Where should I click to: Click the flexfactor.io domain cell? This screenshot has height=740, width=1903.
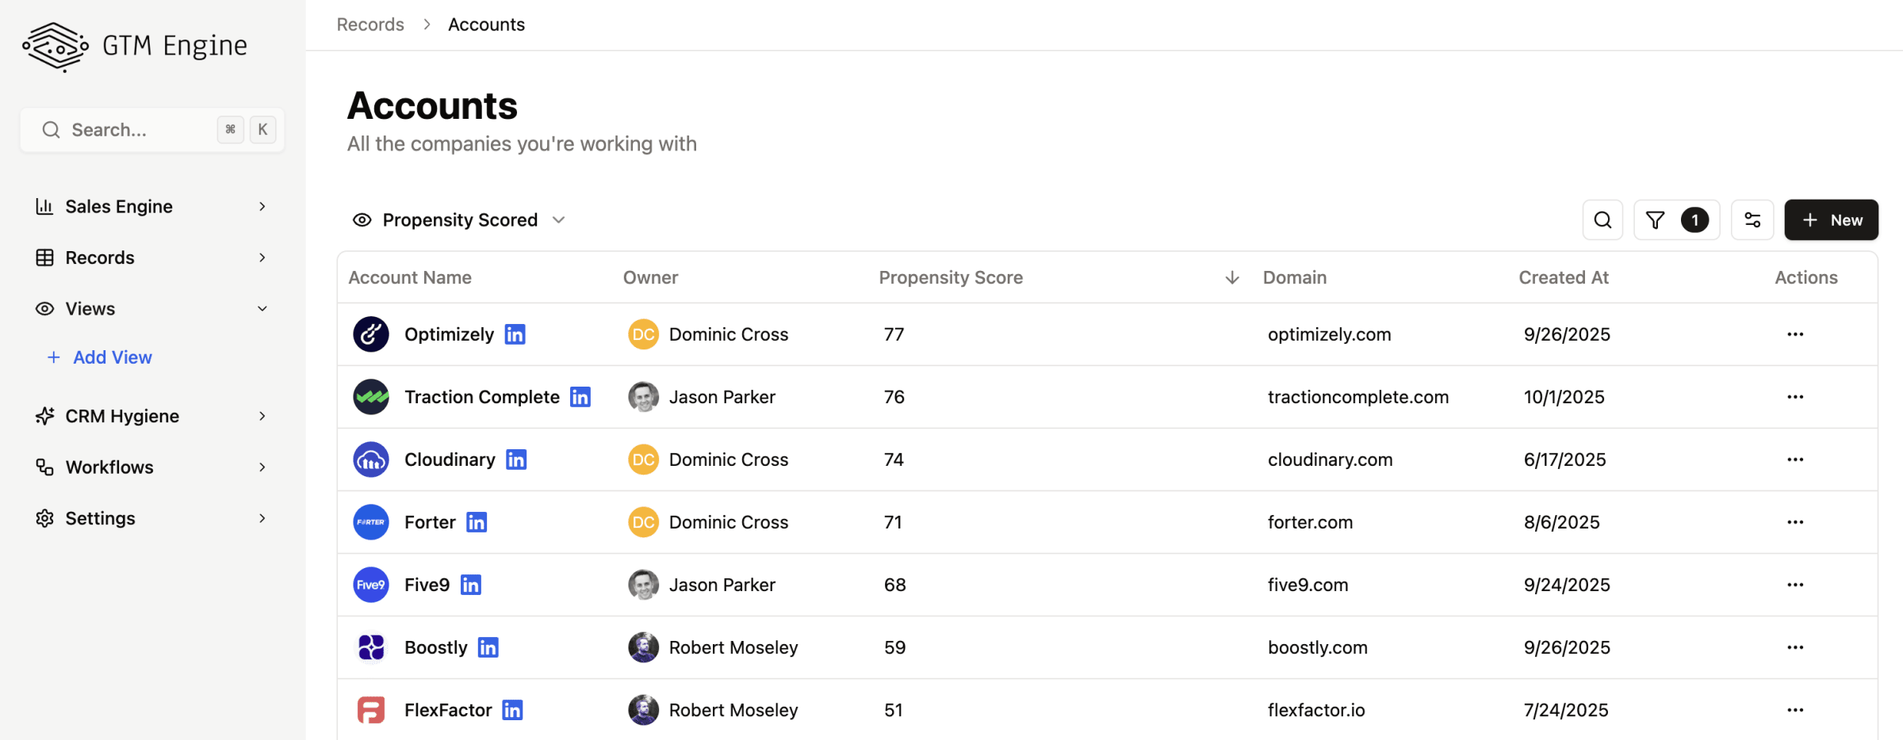[x=1316, y=710]
